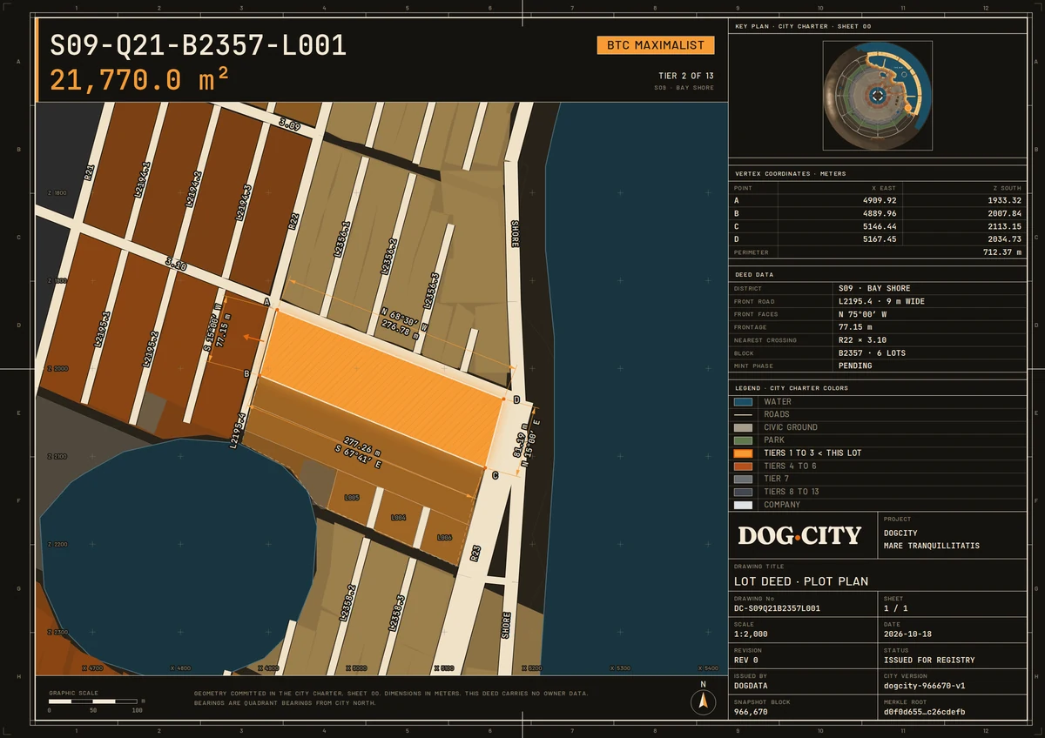Click the issuer name DOGDATA
1045x738 pixels.
(751, 686)
